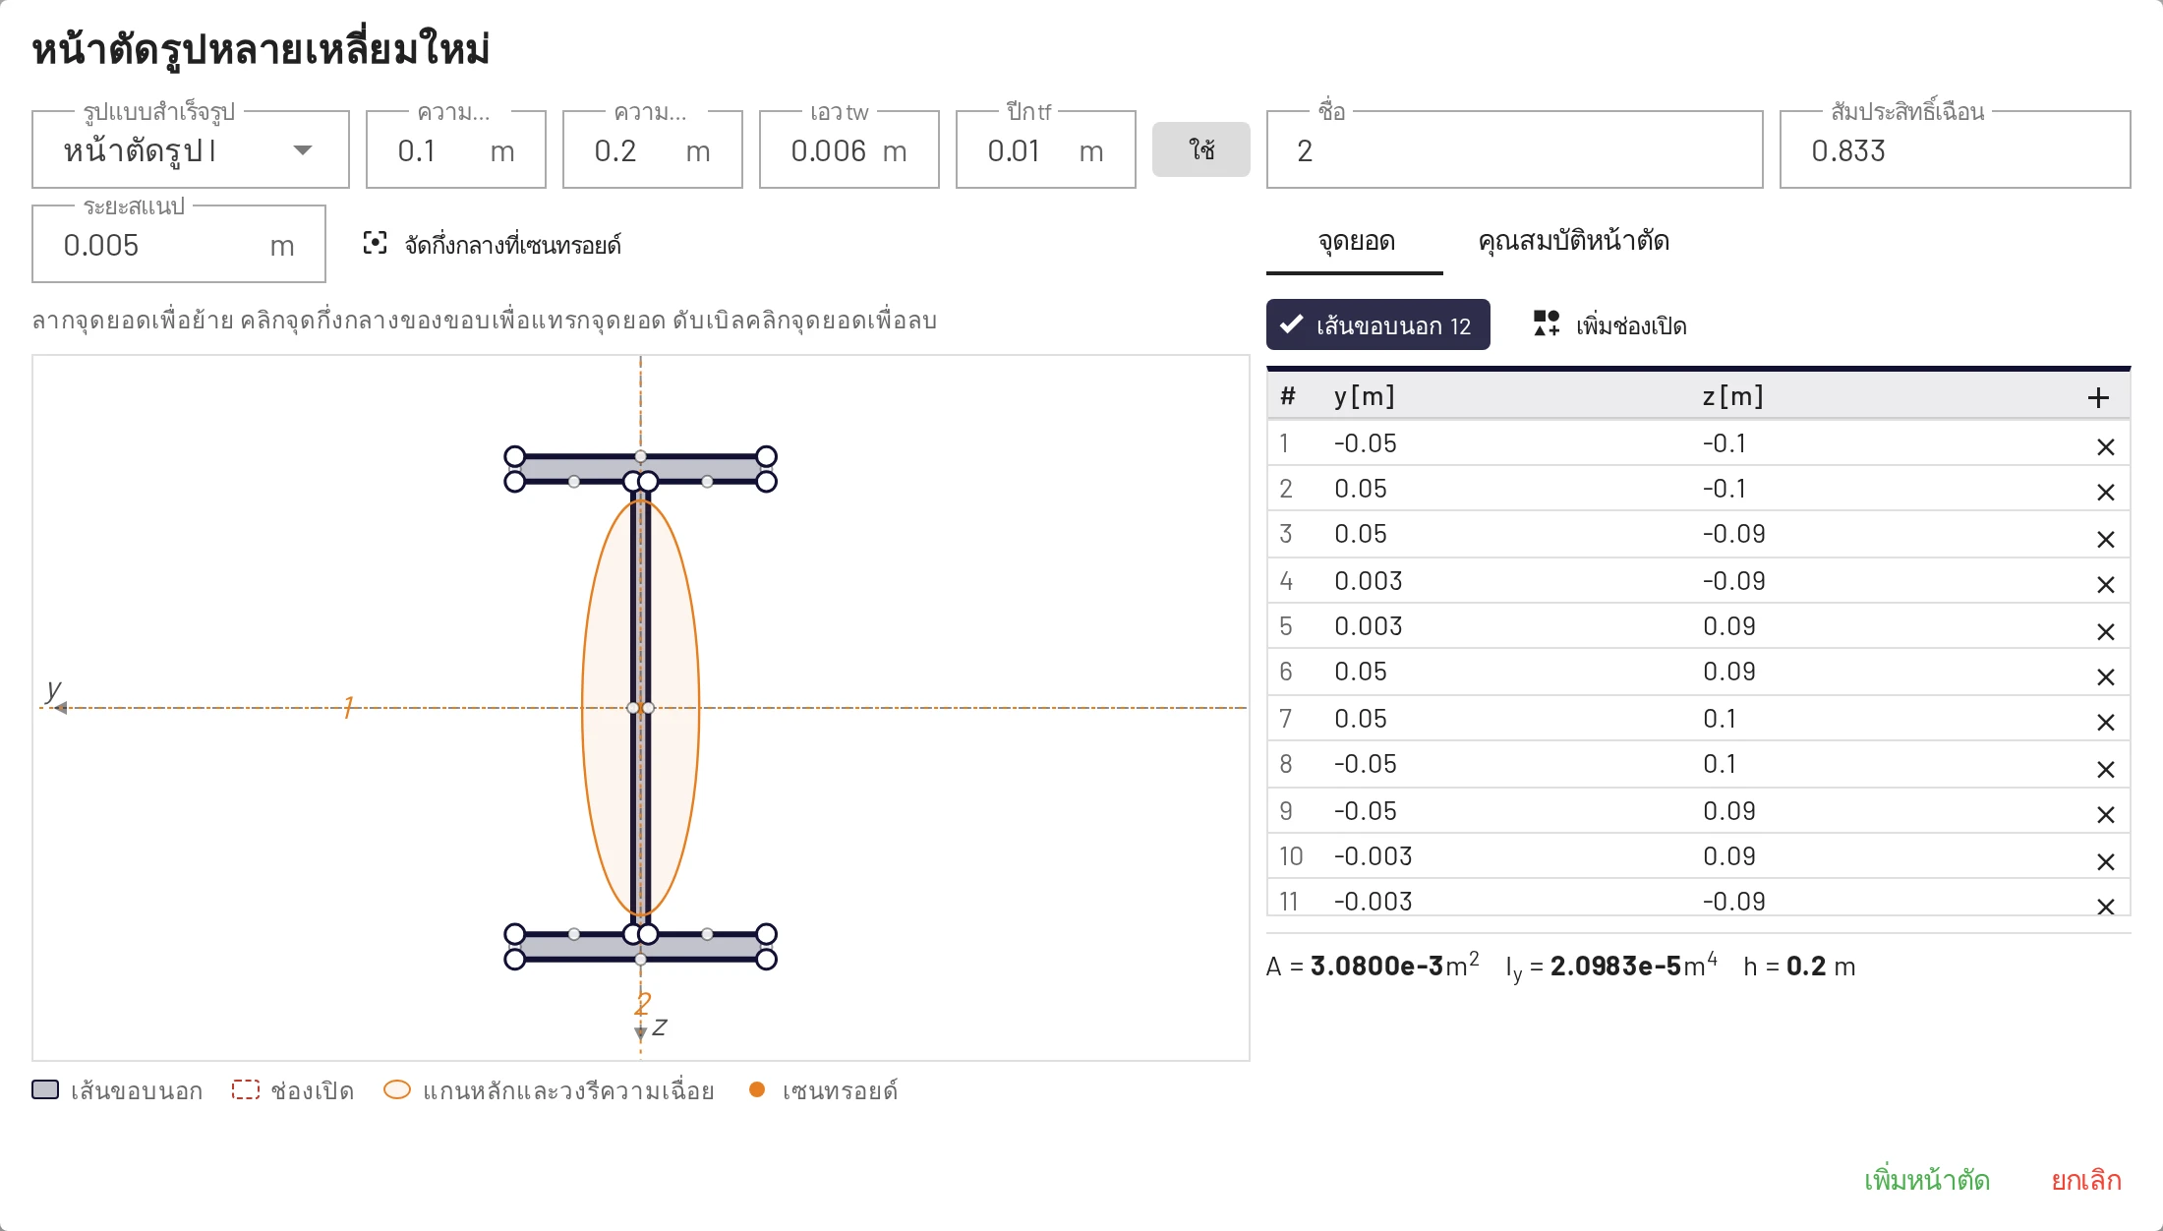Image resolution: width=2163 pixels, height=1231 pixels.
Task: Switch to the คุณสมบัติหน้าตัด tab
Action: coord(1573,242)
